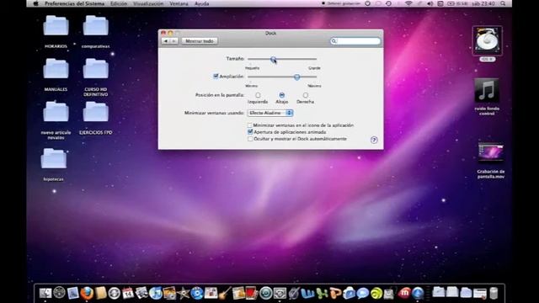Open the Trash in the Dock
The image size is (539, 303).
(494, 293)
